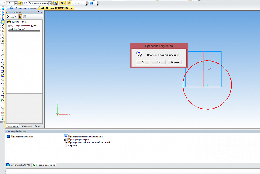Select Деталь (Тел-0) in model tree
This screenshot has height=174, width=260.
19,22
